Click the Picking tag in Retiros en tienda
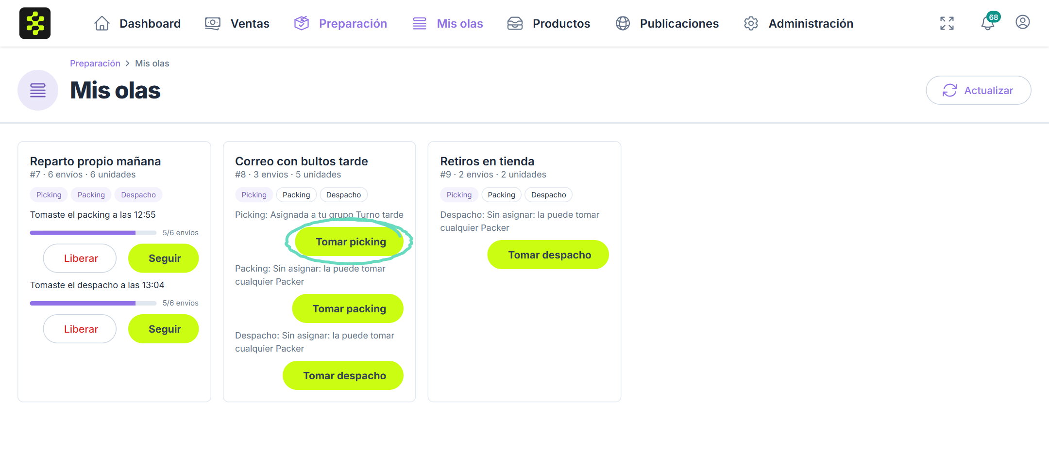Screen dimensions: 1049x451 [x=459, y=195]
